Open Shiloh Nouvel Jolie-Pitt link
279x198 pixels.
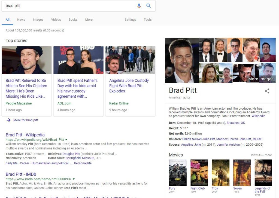click(x=199, y=139)
